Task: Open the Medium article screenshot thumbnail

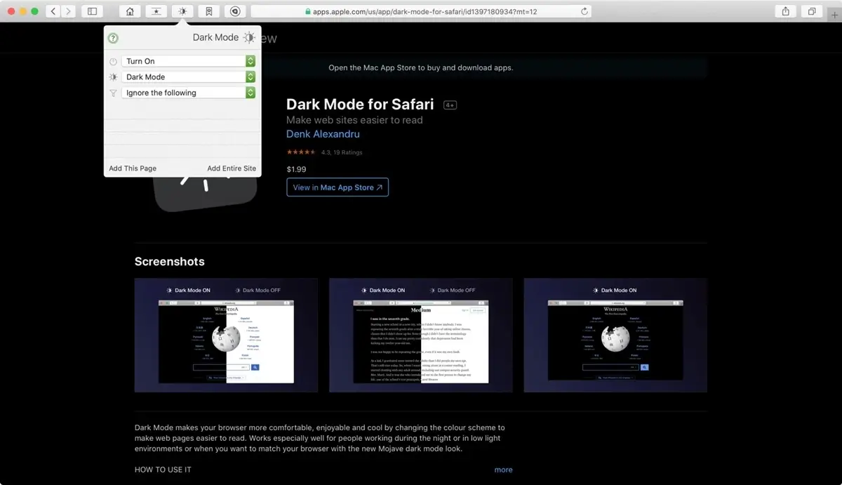Action: tap(421, 335)
